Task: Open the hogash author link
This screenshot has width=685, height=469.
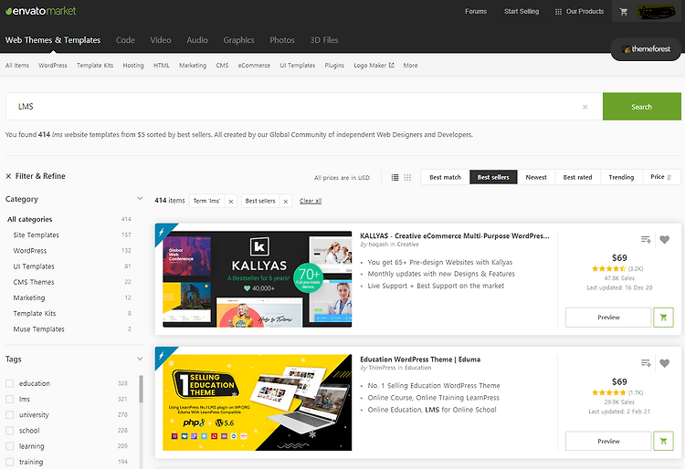Action: click(378, 245)
